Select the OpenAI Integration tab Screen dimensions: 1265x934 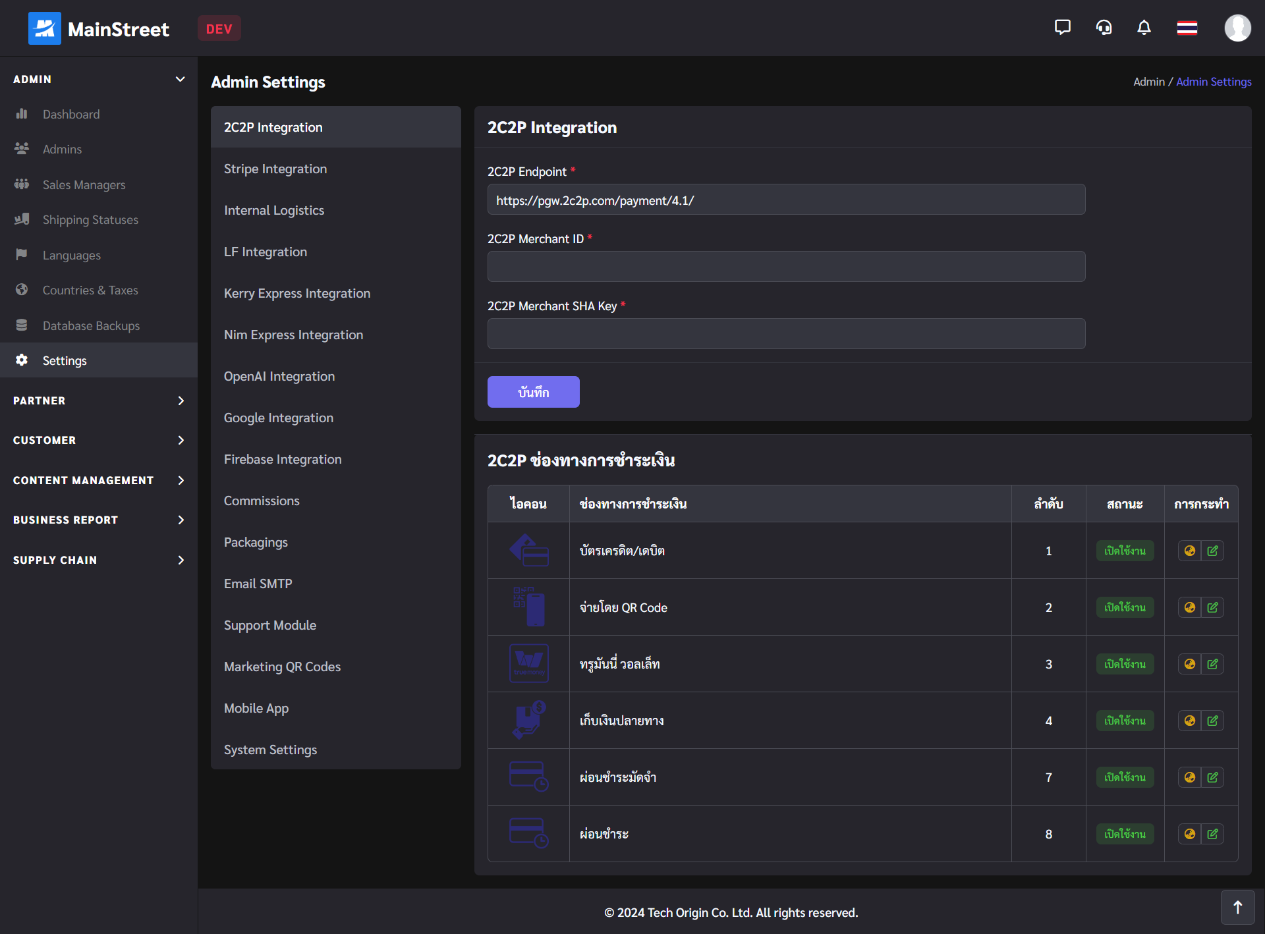[336, 376]
